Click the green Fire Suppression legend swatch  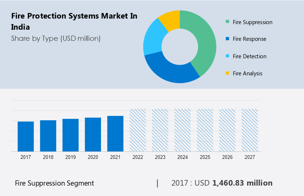pyautogui.click(x=227, y=22)
